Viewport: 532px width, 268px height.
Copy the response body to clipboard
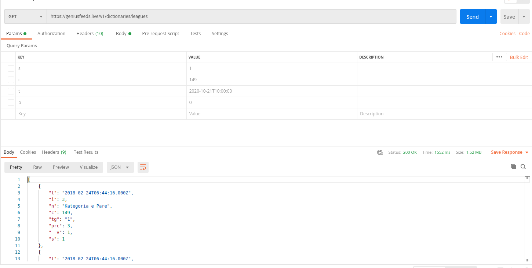514,167
